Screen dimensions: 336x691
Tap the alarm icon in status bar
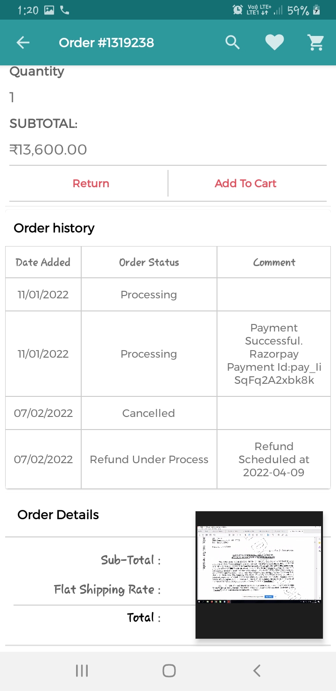pos(238,10)
